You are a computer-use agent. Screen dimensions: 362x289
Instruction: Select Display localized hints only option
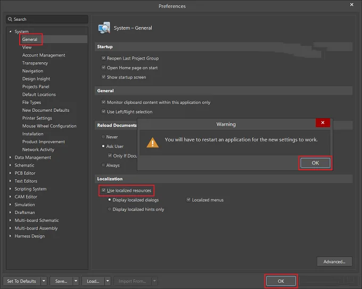click(110, 209)
